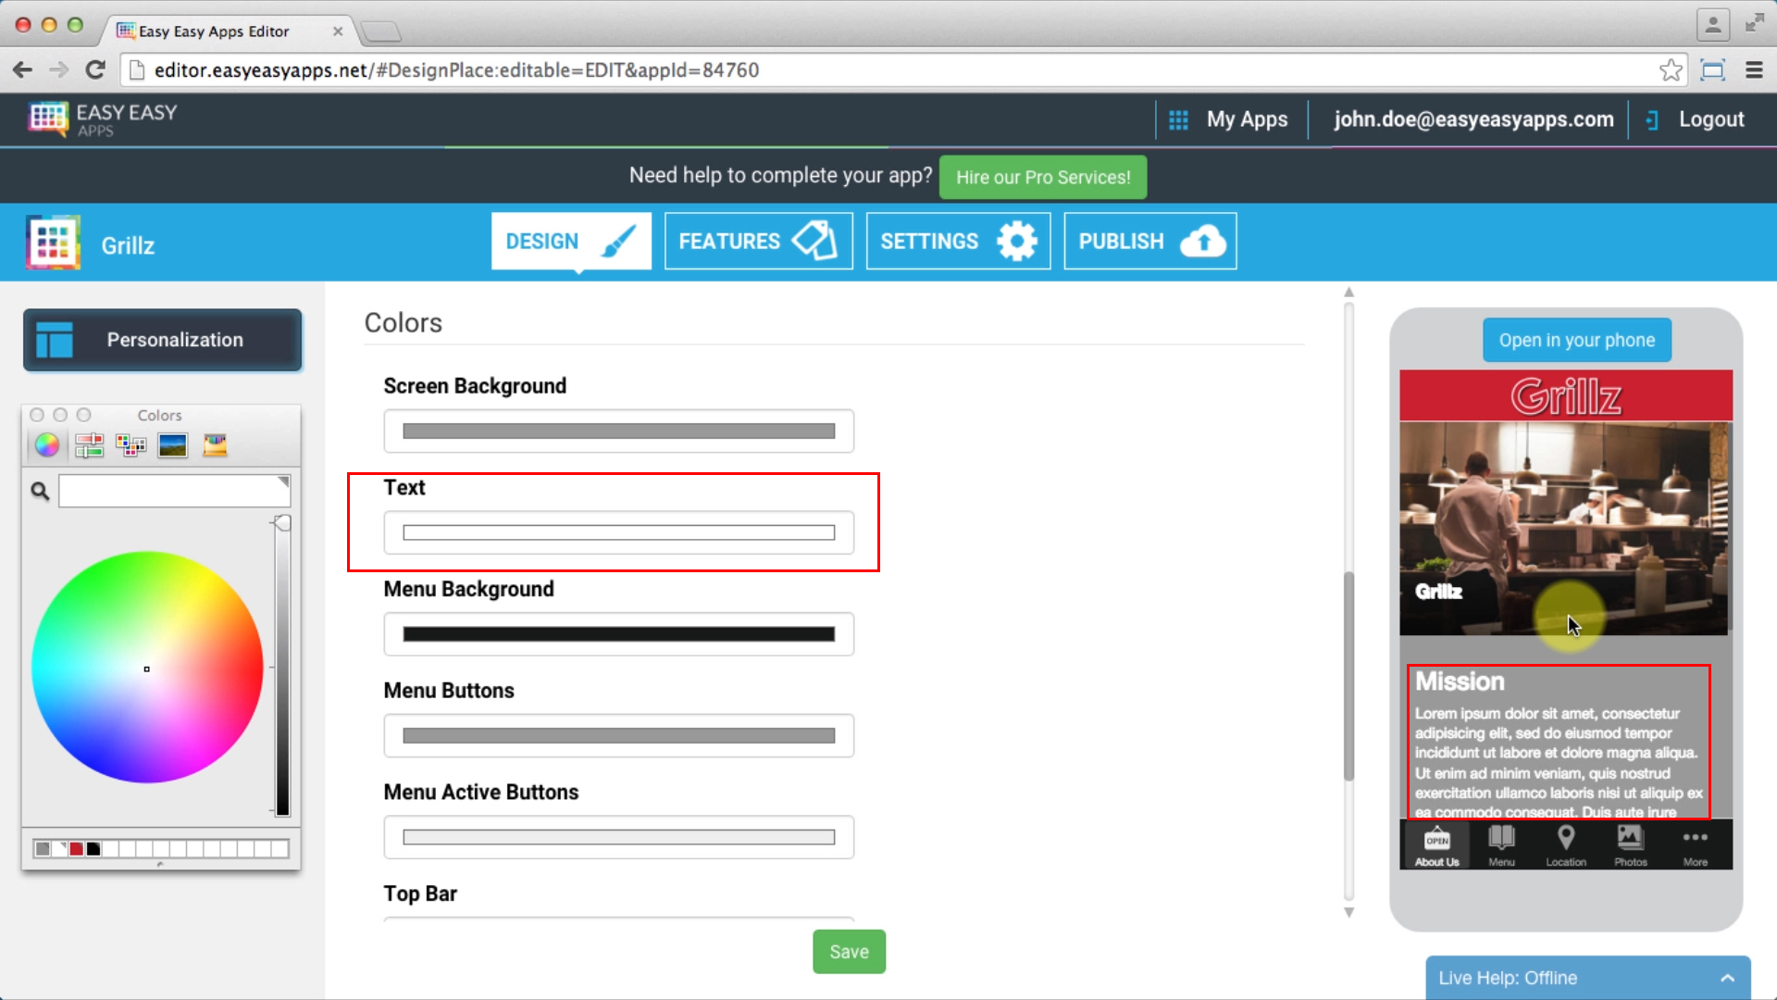The image size is (1777, 1000).
Task: Click the DESIGN tab
Action: click(570, 241)
